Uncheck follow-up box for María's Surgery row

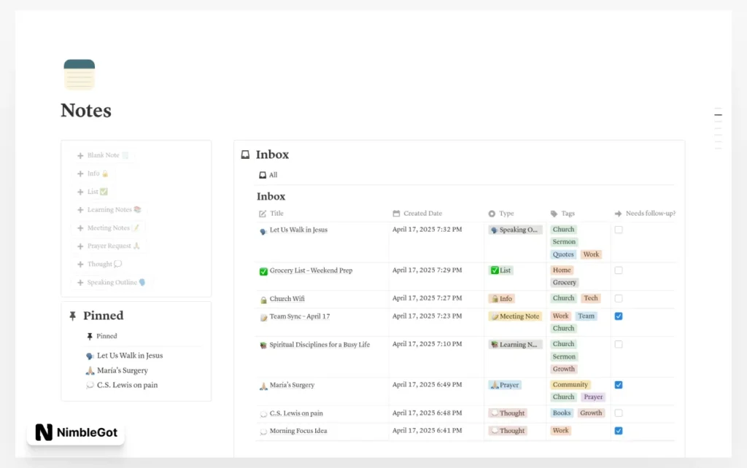(619, 385)
